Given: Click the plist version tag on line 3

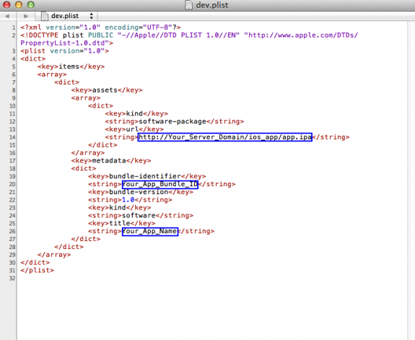Looking at the screenshot, I should [64, 51].
